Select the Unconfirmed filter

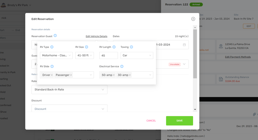[x=6, y=105]
